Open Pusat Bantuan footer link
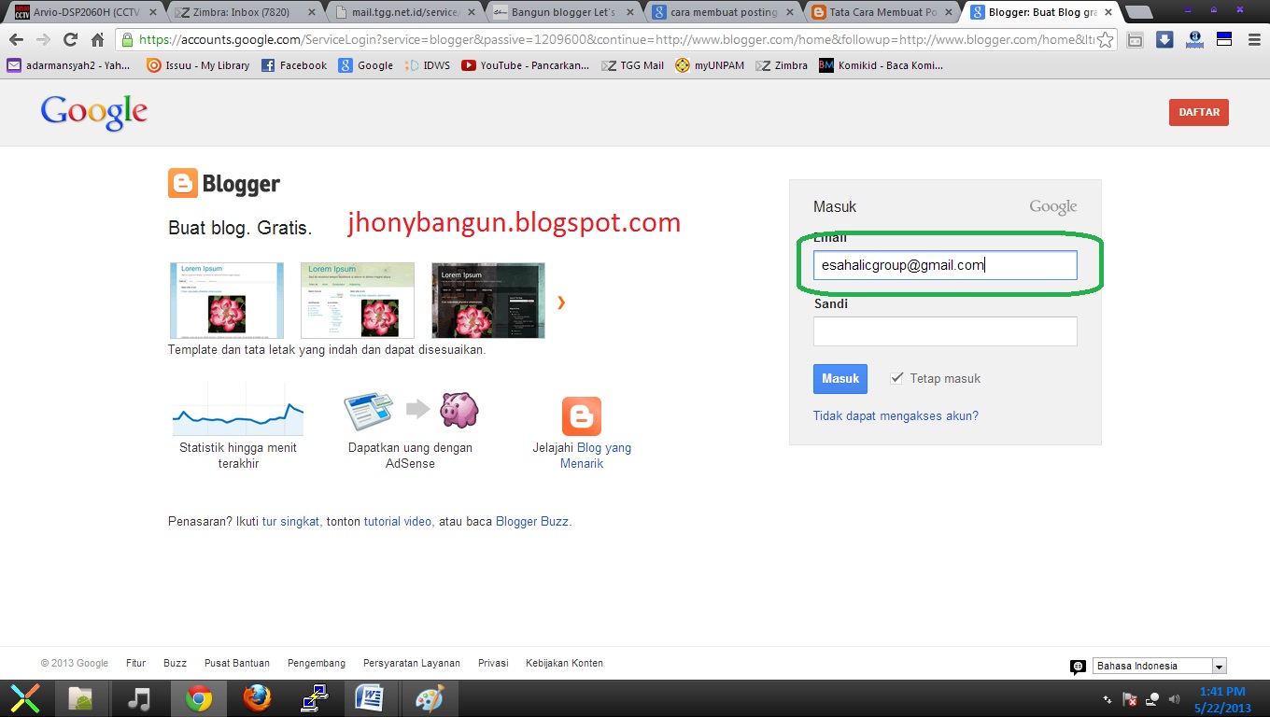1270x717 pixels. (237, 663)
